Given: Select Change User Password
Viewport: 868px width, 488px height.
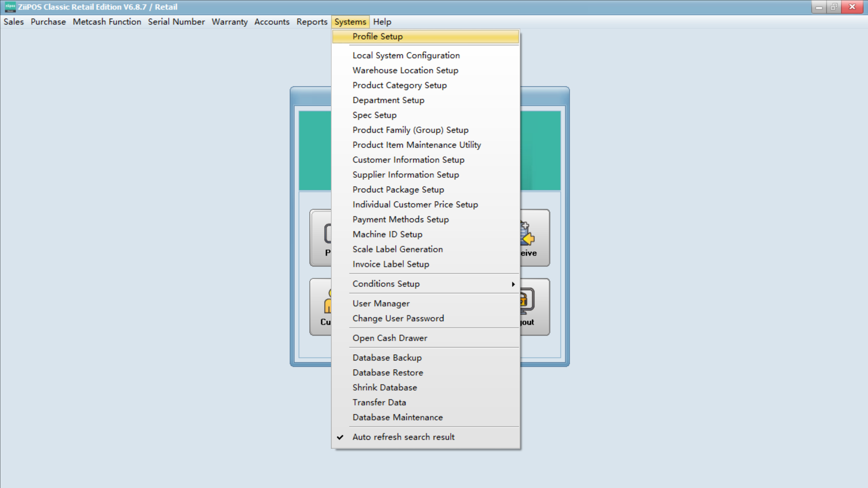Looking at the screenshot, I should 398,318.
